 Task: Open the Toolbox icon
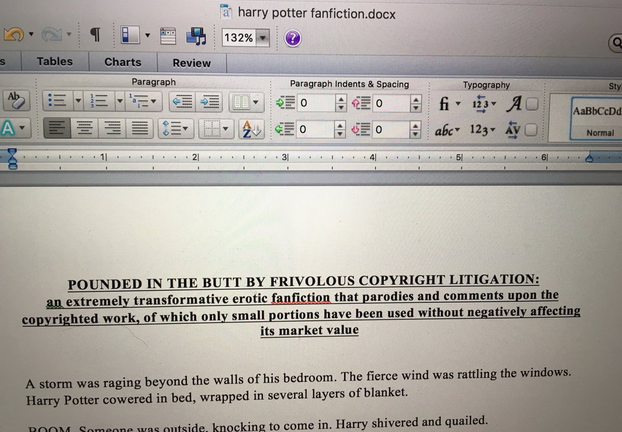click(x=169, y=36)
